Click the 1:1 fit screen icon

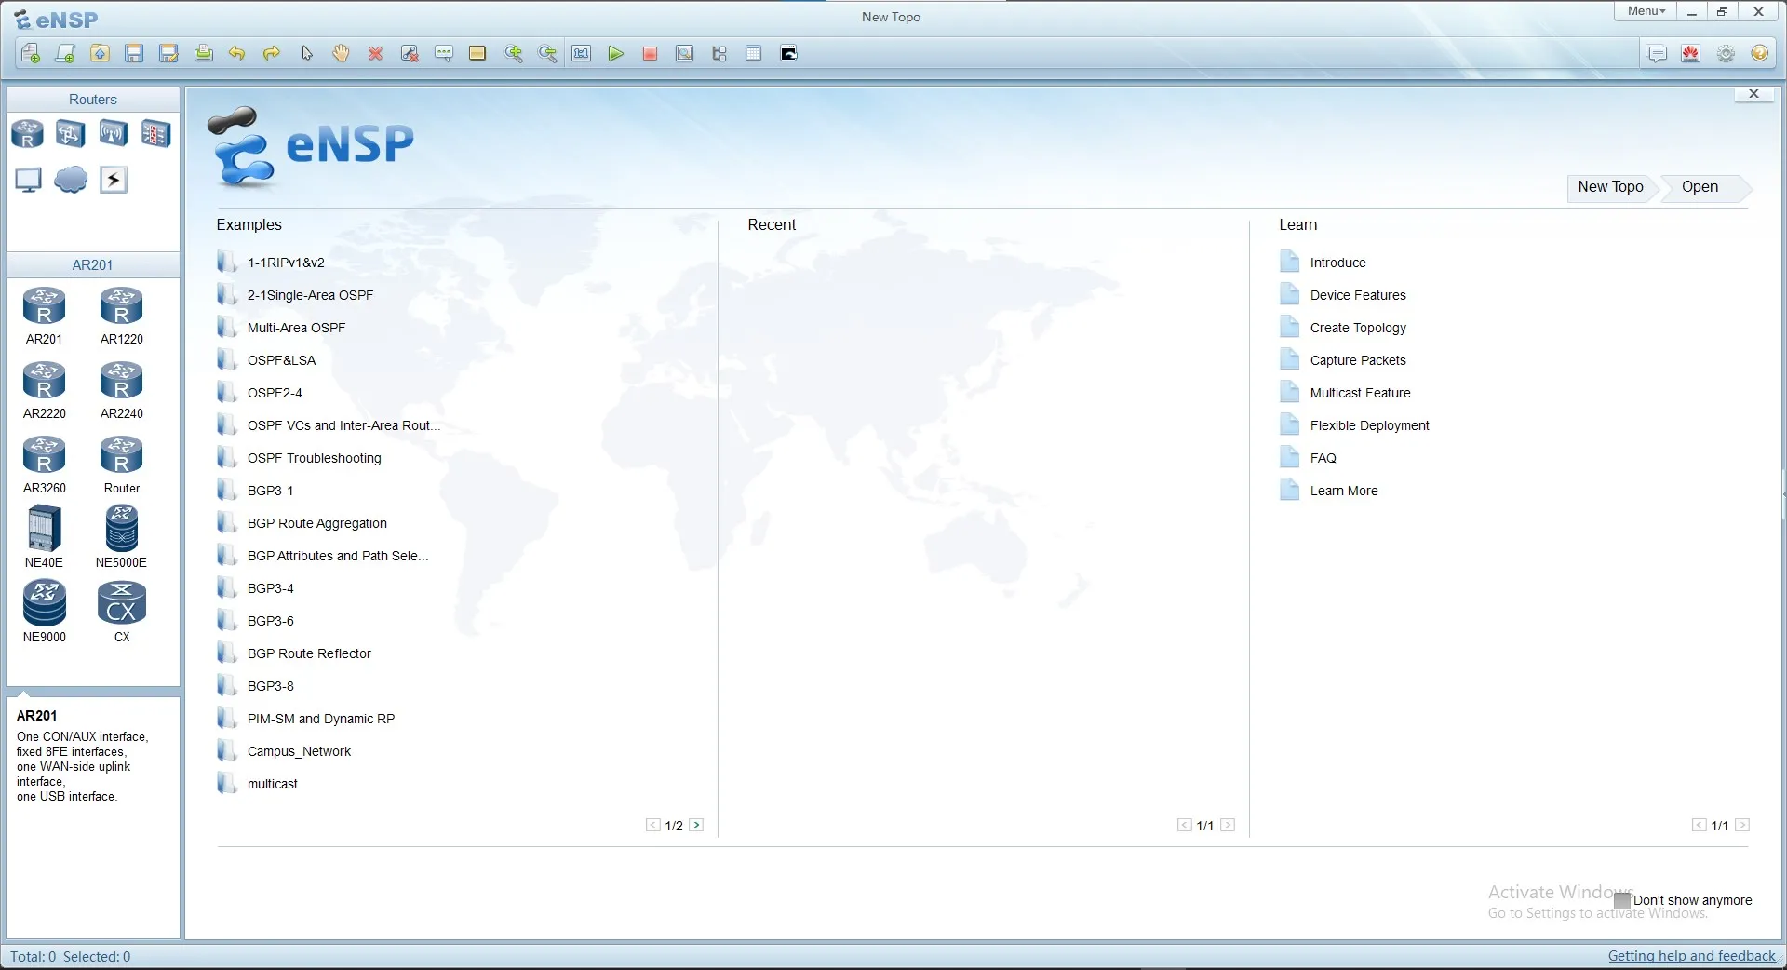click(582, 53)
